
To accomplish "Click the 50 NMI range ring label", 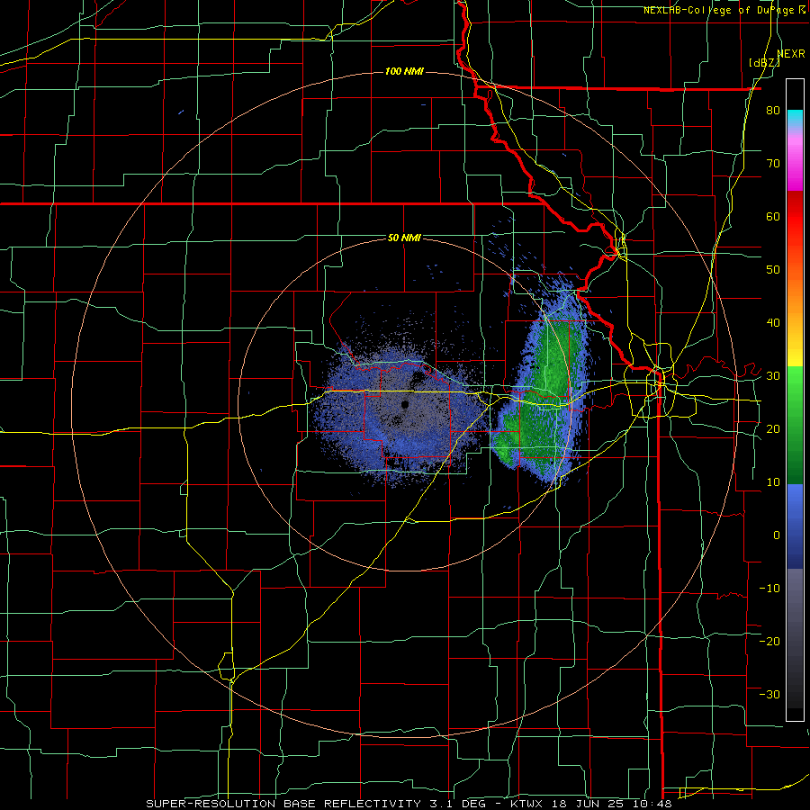I will pos(404,238).
